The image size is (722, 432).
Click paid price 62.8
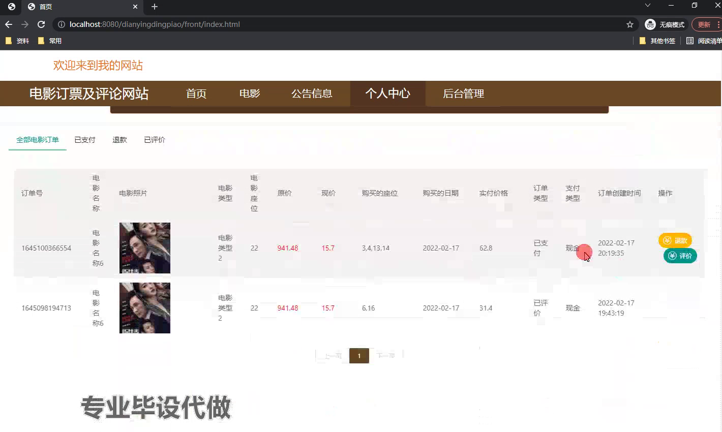[486, 248]
